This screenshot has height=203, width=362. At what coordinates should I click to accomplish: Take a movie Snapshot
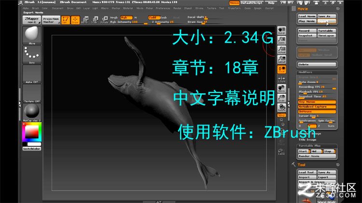pos(307,36)
